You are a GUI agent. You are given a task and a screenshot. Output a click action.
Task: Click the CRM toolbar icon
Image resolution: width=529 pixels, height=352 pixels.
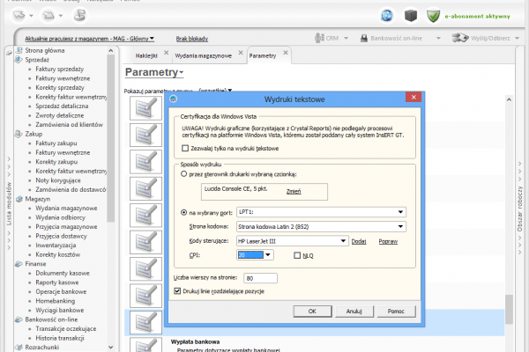tap(321, 39)
